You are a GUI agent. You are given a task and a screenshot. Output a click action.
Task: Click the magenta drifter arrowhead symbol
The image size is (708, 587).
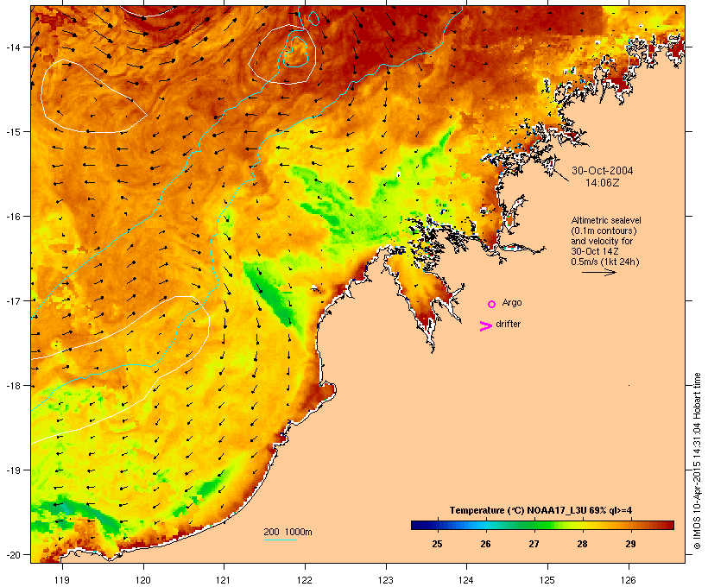click(x=485, y=326)
